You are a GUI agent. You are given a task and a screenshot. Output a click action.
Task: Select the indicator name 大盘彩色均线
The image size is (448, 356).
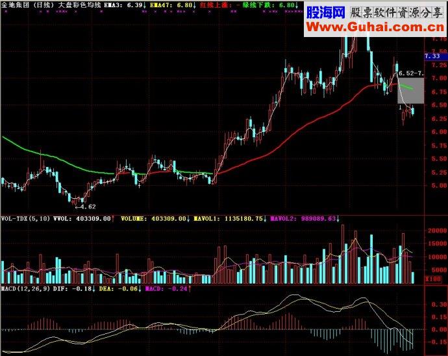(80, 5)
